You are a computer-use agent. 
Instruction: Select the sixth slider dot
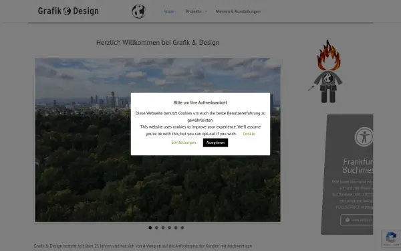[x=182, y=228]
